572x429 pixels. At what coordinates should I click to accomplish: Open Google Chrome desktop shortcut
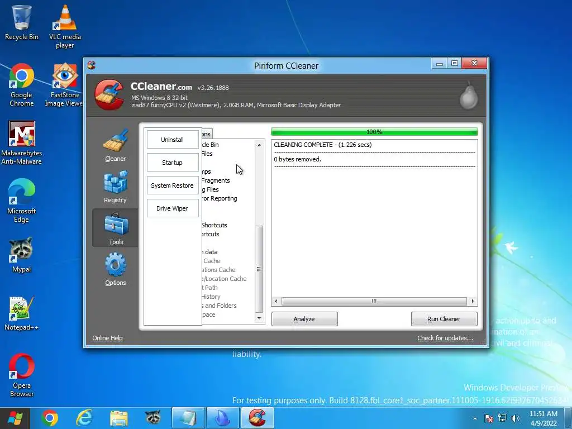[22, 85]
